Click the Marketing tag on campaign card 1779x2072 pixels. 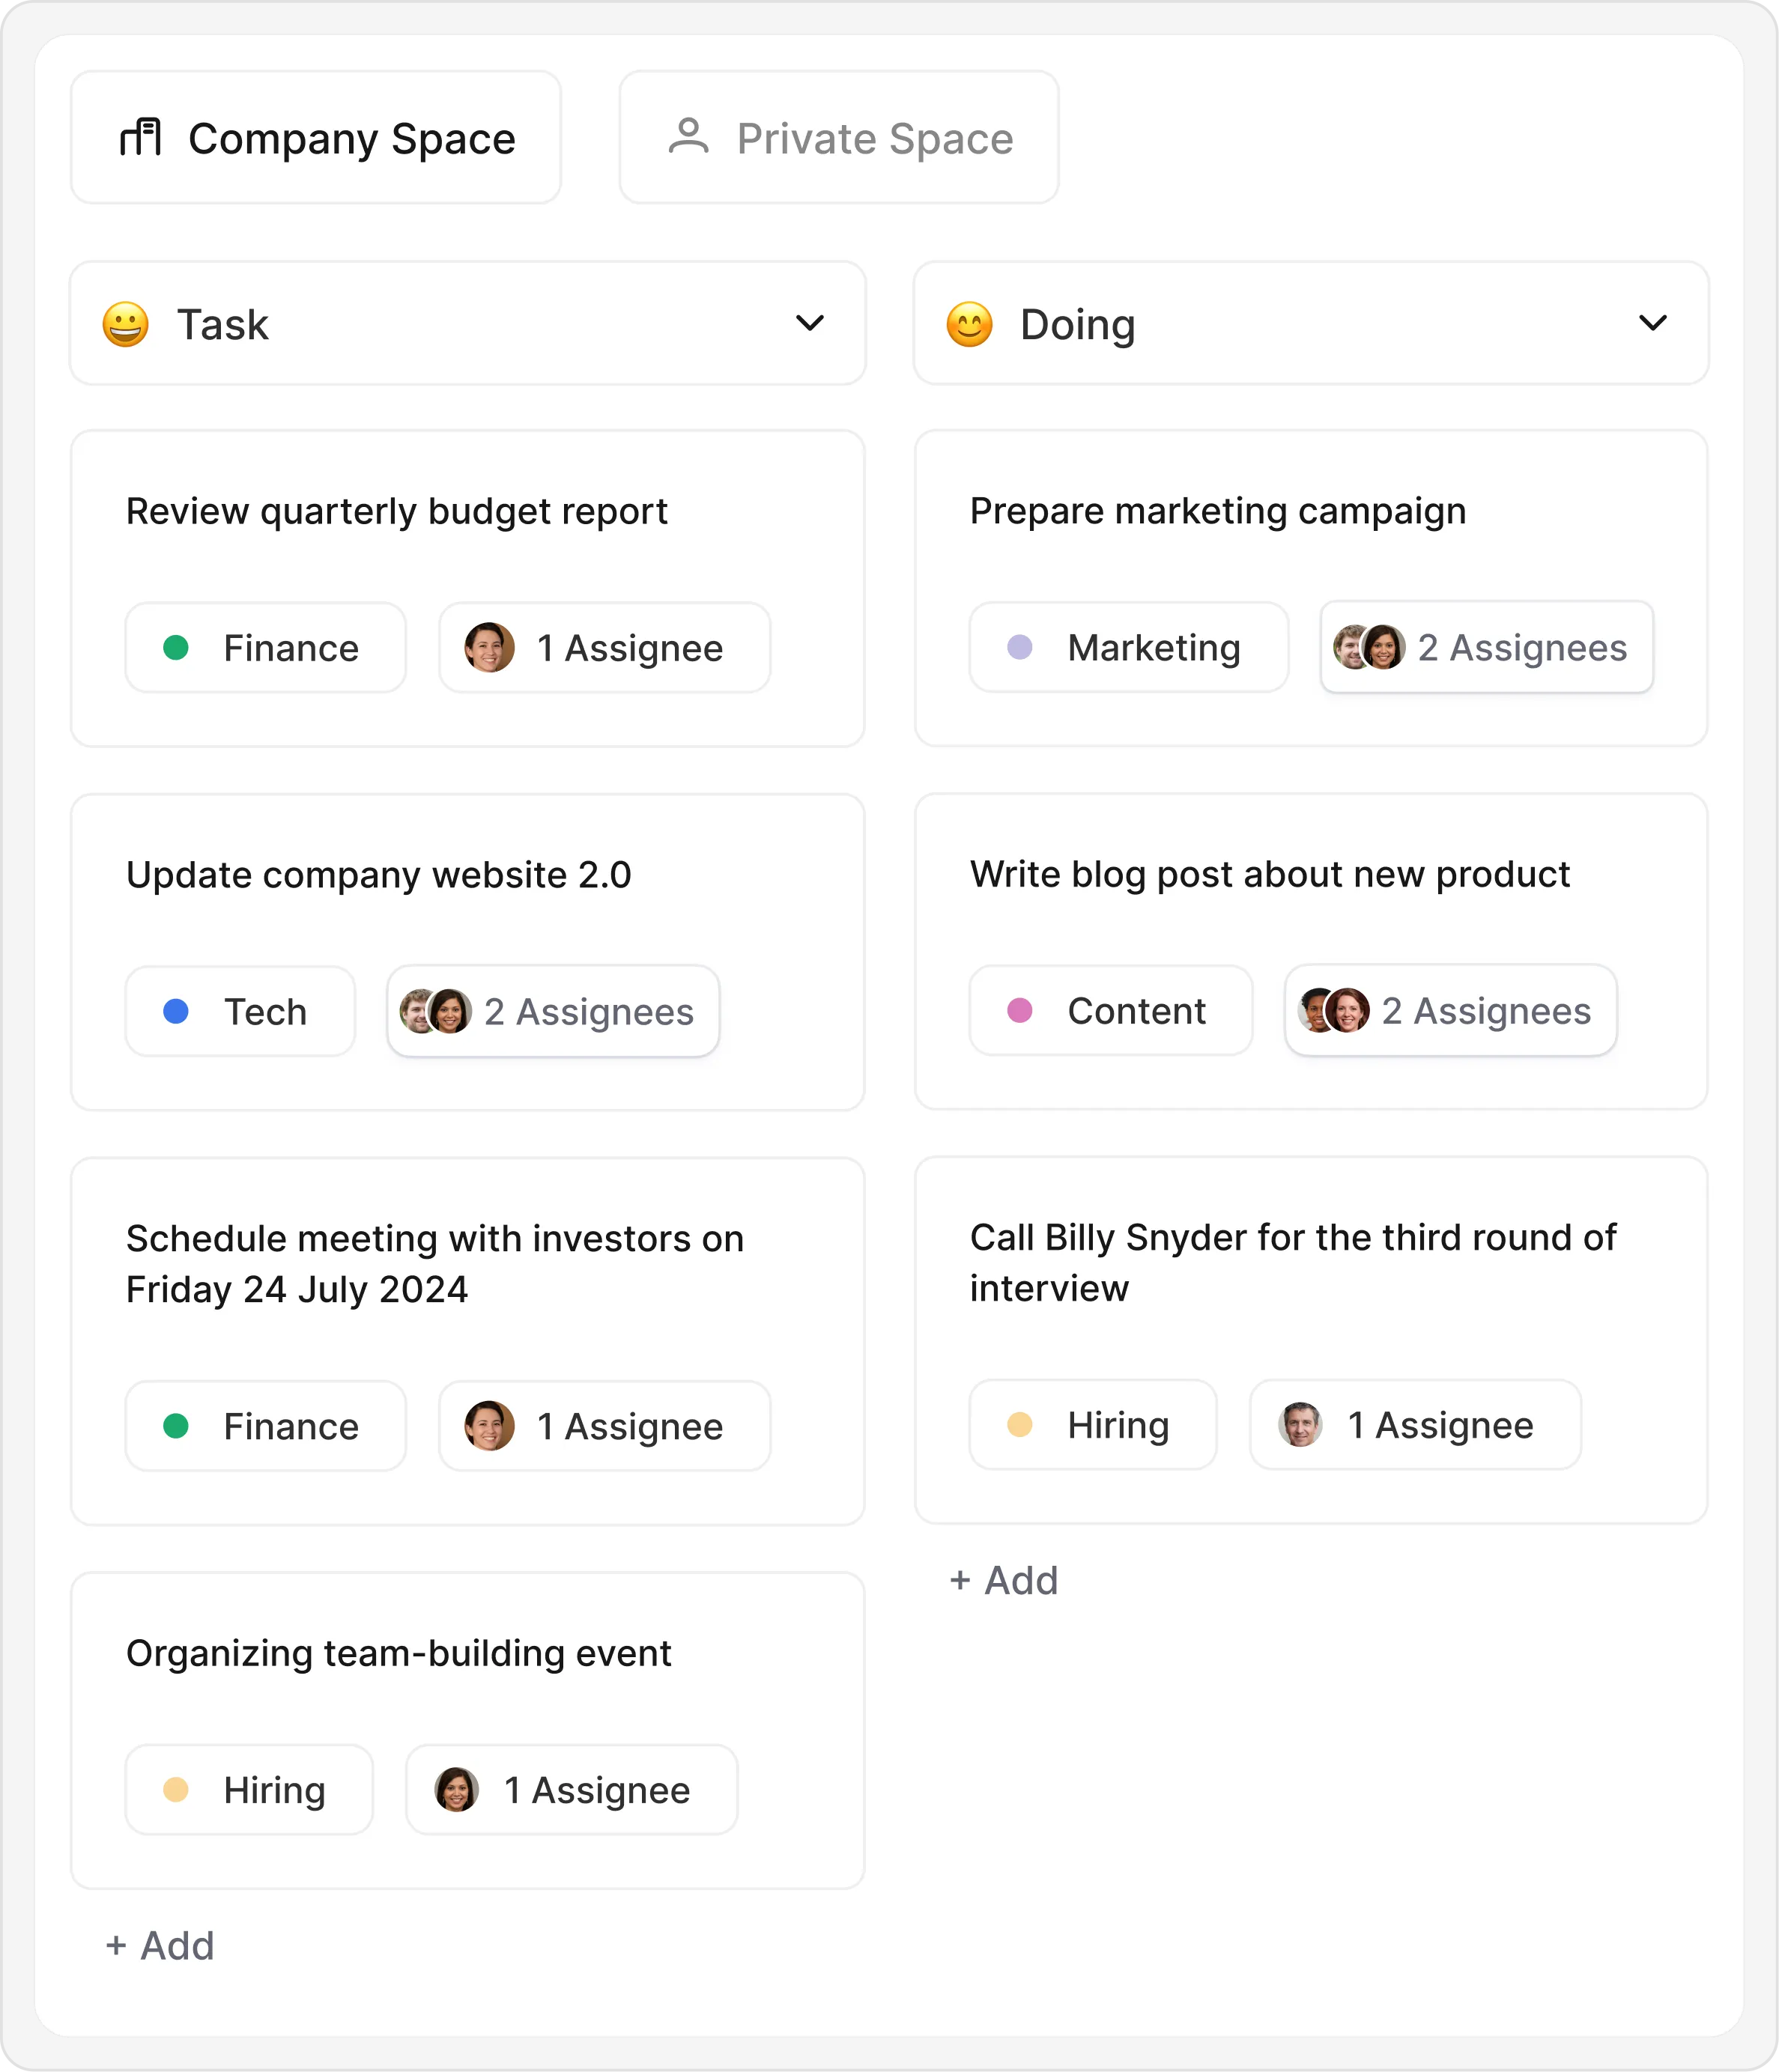(1129, 648)
